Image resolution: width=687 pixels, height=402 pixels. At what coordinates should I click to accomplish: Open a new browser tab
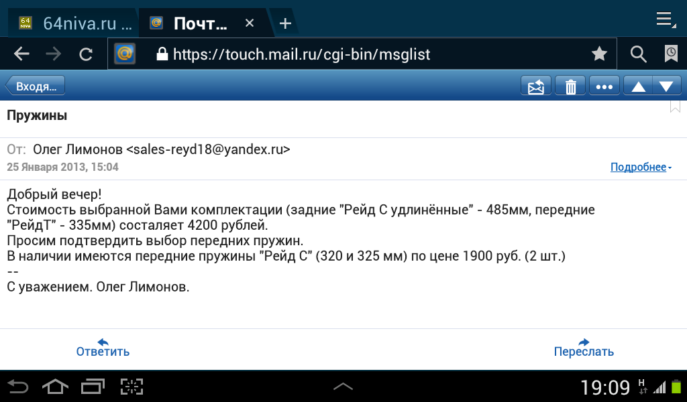point(285,23)
